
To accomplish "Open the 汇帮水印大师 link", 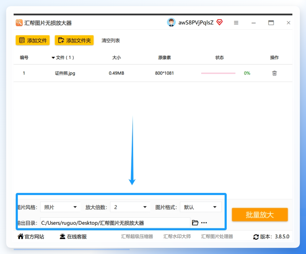I will [177, 236].
